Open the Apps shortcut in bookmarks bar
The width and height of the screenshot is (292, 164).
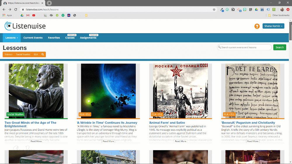(7, 15)
